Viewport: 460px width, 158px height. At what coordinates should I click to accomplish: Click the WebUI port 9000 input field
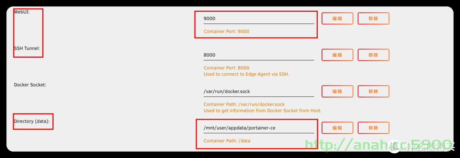pos(259,18)
